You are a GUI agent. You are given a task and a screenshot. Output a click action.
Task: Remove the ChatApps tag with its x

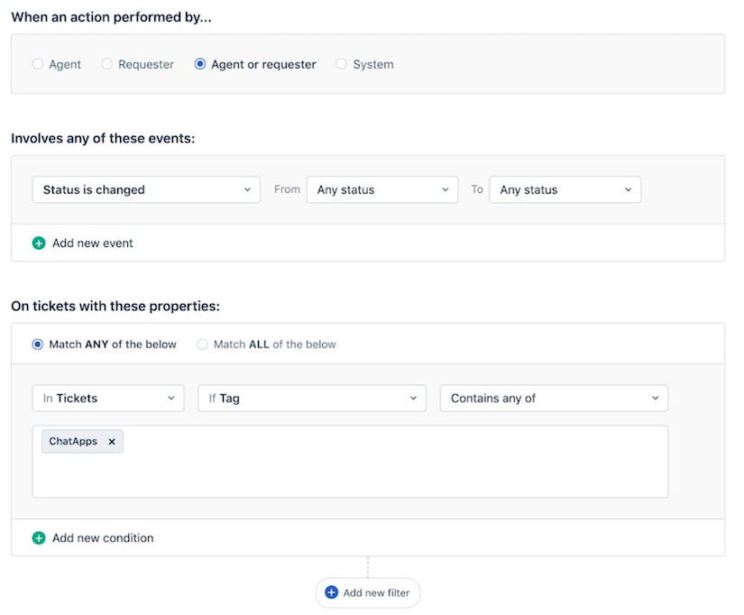(x=112, y=442)
